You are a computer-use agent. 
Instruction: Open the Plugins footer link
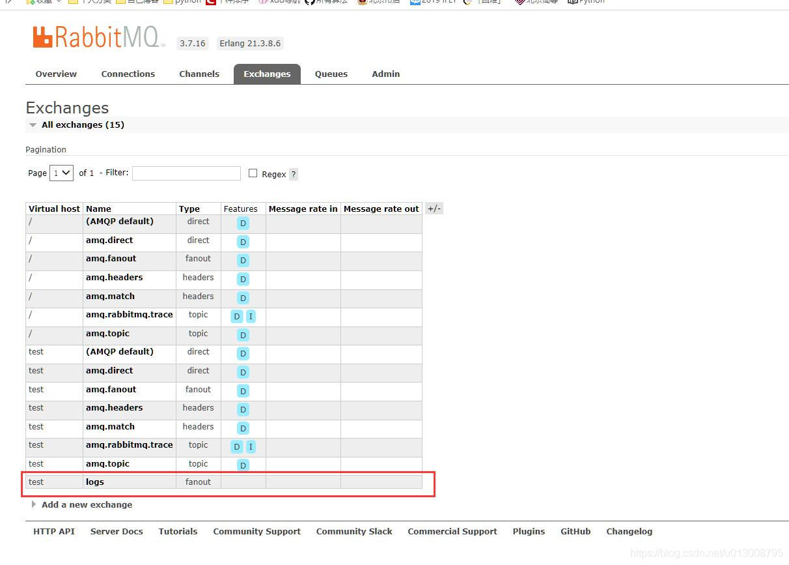coord(529,531)
